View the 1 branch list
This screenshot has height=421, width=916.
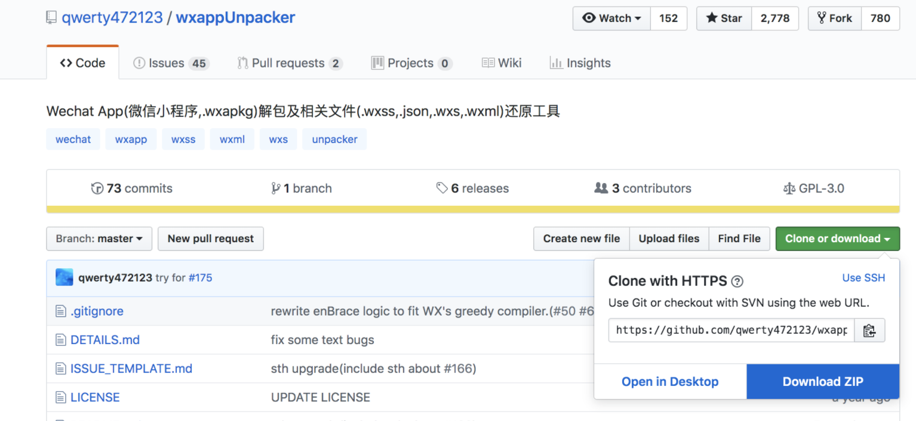[x=302, y=188]
